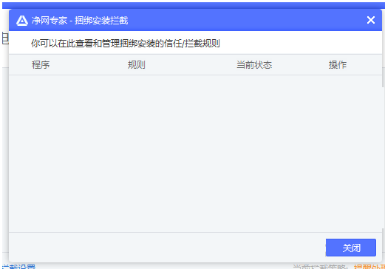385x269 pixels.
Task: Click the 净网专家 triangle logo icon
Action: tap(22, 21)
